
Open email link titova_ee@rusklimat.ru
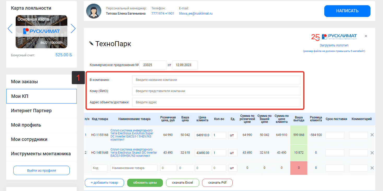coord(196,14)
